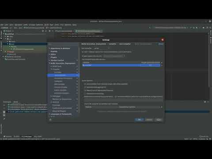Add an override compiler parameters module entry
The width and height of the screenshot is (212, 159).
tap(162, 107)
